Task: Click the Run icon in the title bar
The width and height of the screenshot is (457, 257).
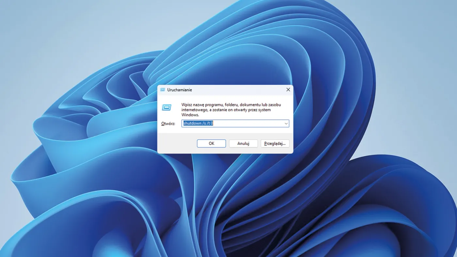Action: 163,90
